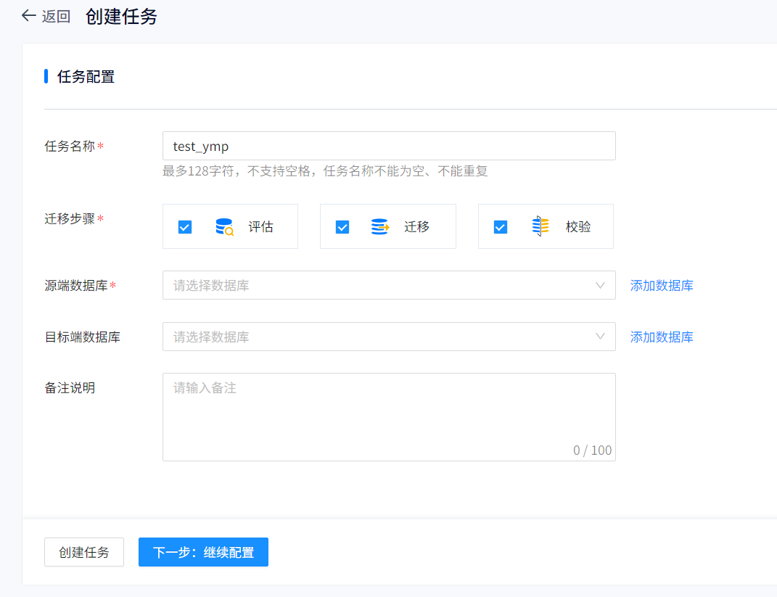Uncheck the 迁移 step checkbox
The image size is (777, 597).
pos(342,227)
